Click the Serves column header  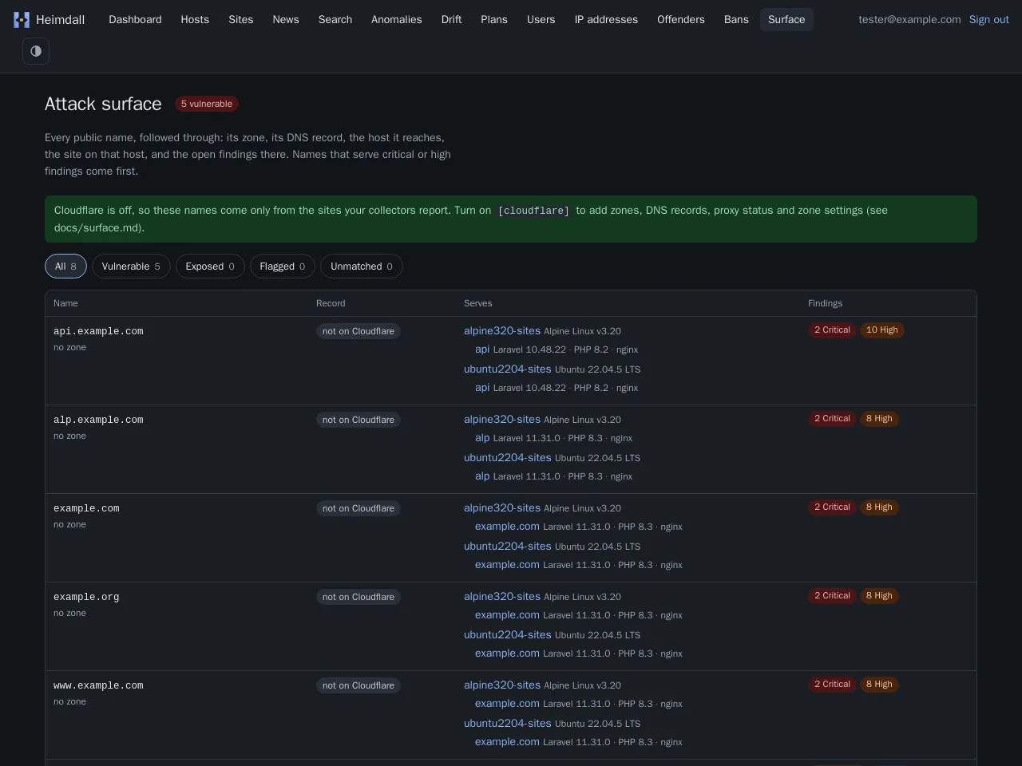tap(478, 303)
